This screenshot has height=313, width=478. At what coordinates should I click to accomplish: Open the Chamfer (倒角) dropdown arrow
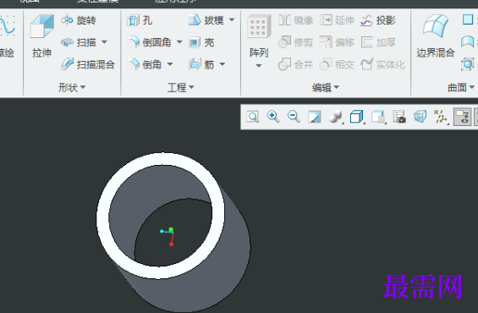[x=170, y=64]
